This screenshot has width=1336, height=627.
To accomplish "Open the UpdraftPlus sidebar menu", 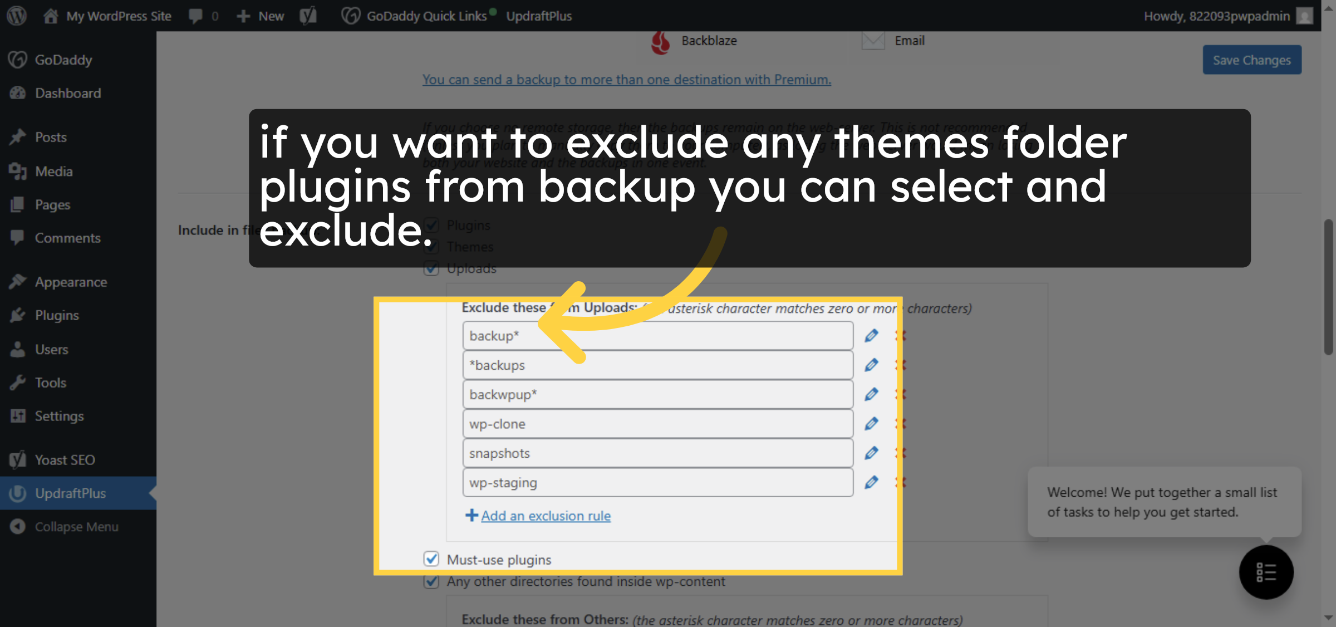I will (70, 493).
